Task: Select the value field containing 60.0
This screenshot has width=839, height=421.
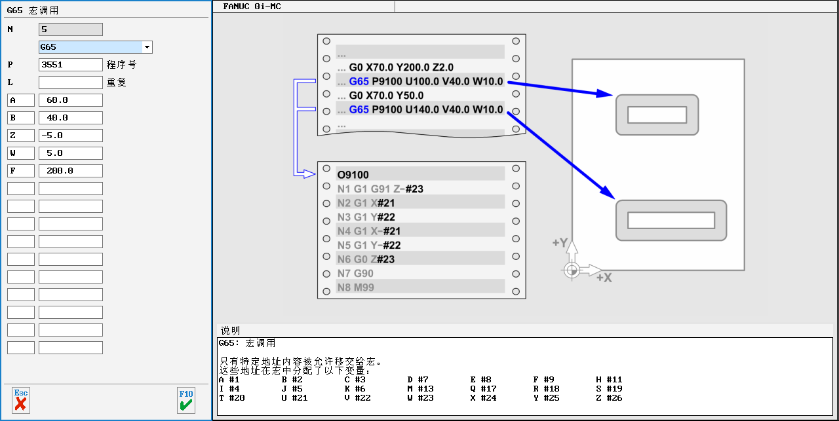Action: pyautogui.click(x=71, y=100)
